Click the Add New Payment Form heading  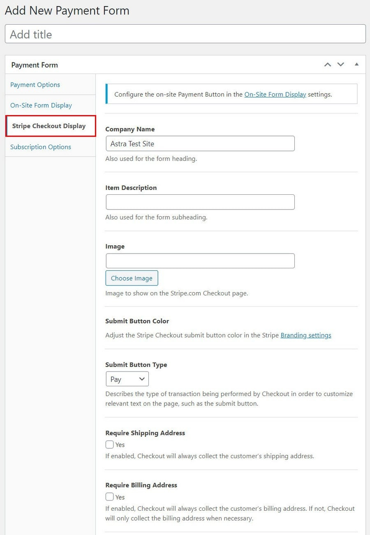(x=67, y=11)
